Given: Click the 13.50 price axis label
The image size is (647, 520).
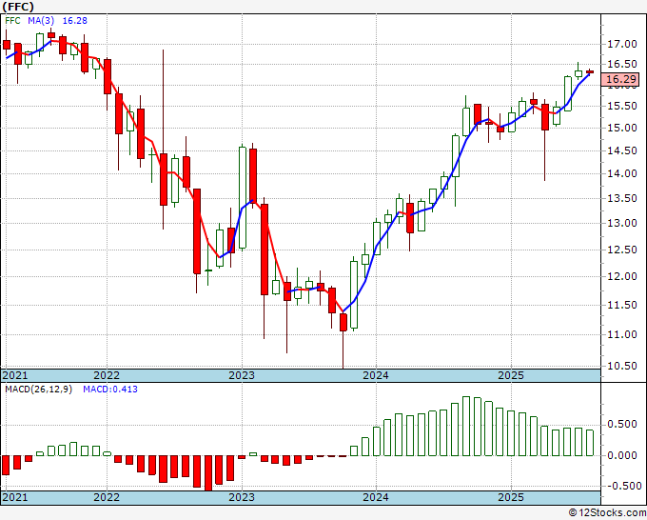Looking at the screenshot, I should [622, 198].
